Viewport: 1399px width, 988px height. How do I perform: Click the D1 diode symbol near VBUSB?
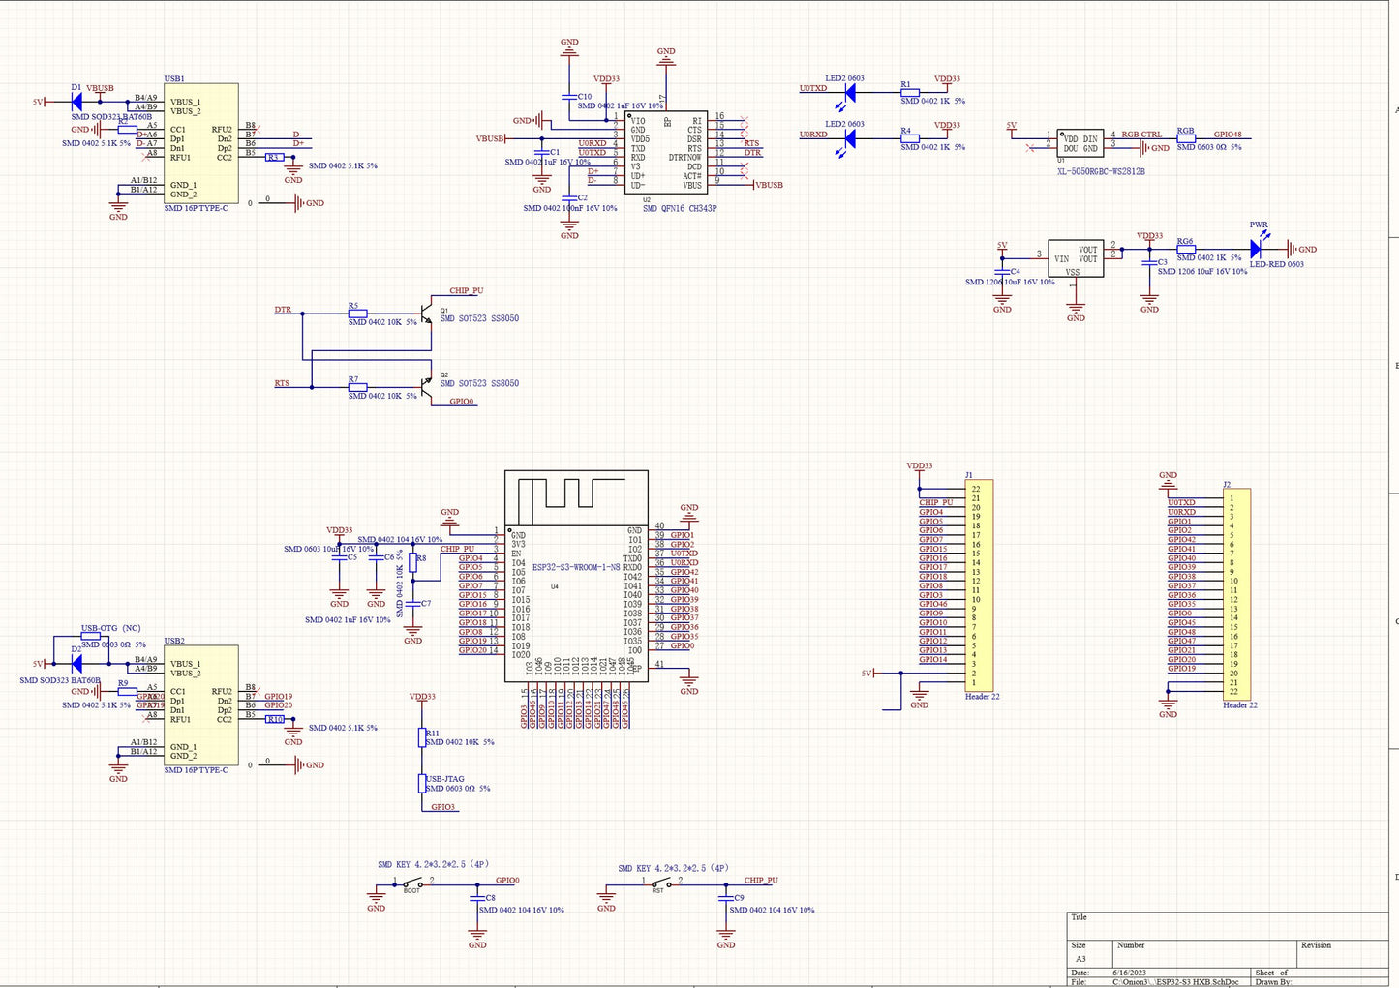pyautogui.click(x=76, y=100)
